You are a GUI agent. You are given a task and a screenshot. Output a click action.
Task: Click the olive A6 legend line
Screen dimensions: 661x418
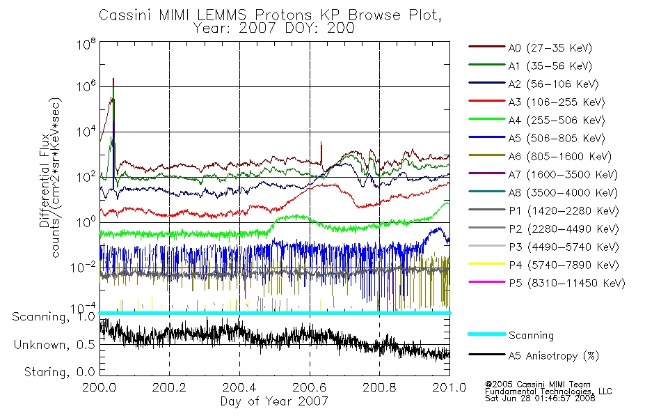(x=486, y=155)
